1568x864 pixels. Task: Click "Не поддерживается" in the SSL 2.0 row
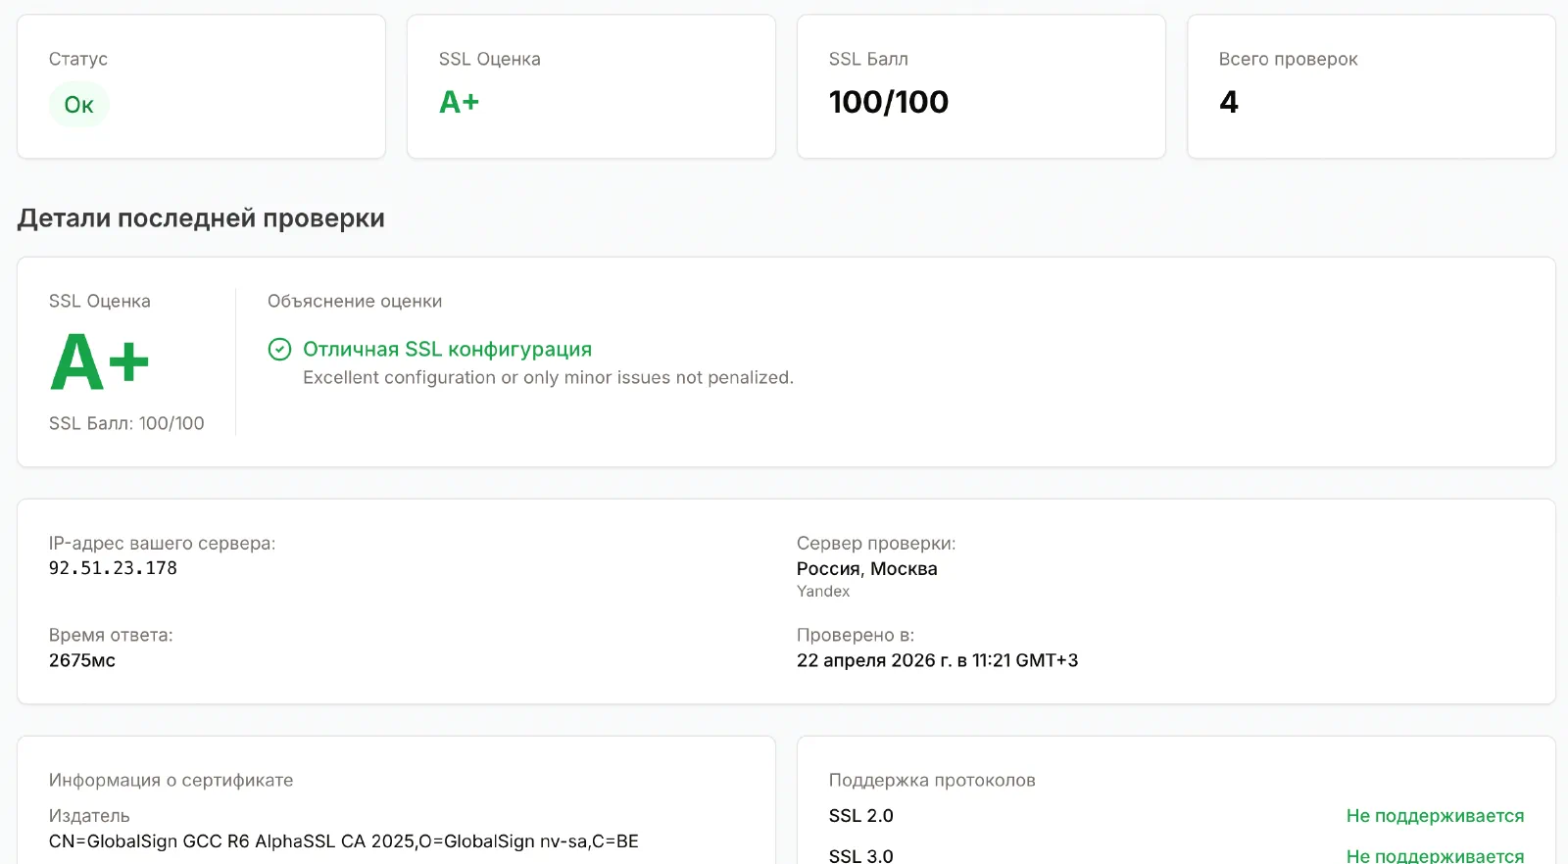tap(1435, 816)
